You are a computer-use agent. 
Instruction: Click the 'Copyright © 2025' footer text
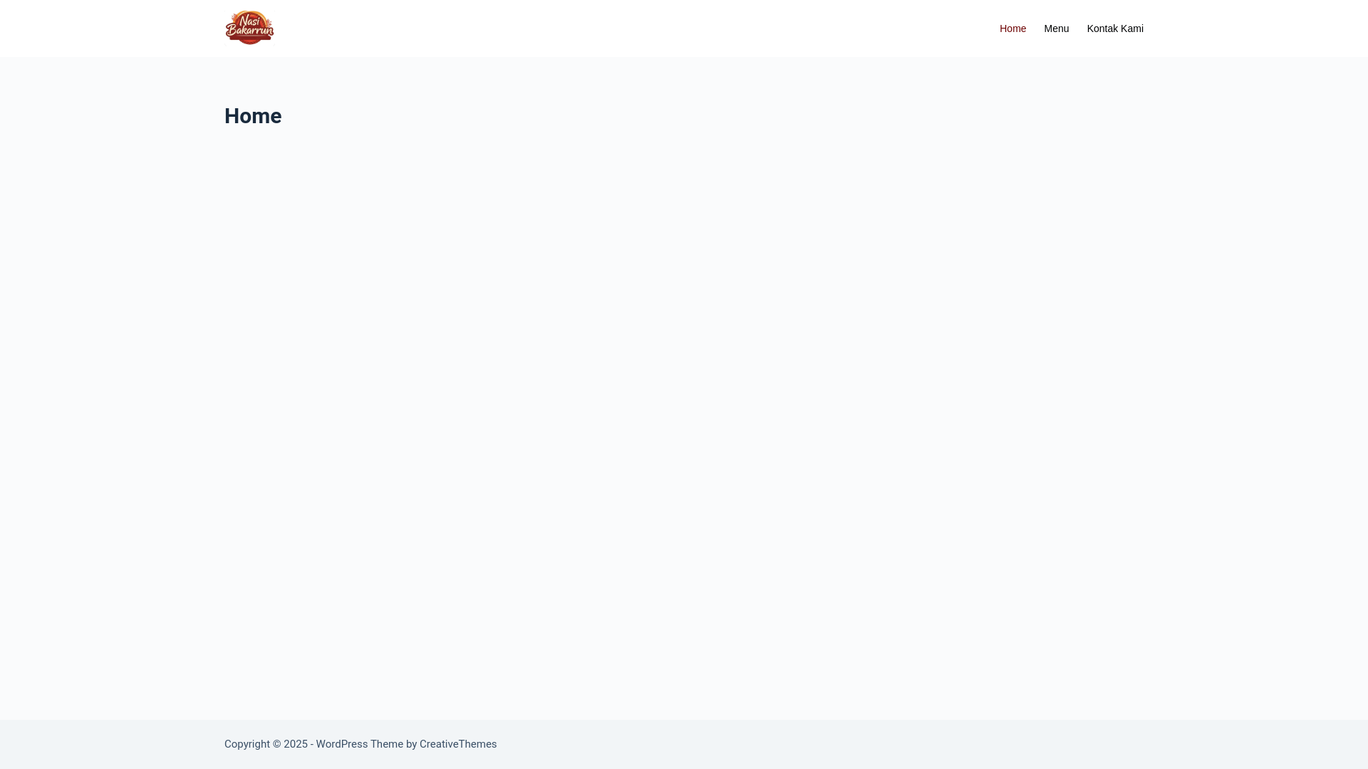[266, 744]
